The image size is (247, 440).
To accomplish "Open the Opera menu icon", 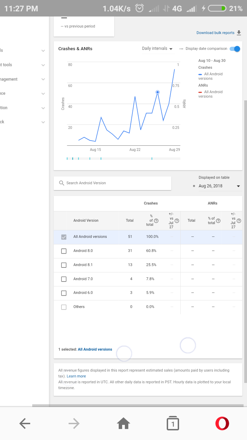I will click(222, 423).
